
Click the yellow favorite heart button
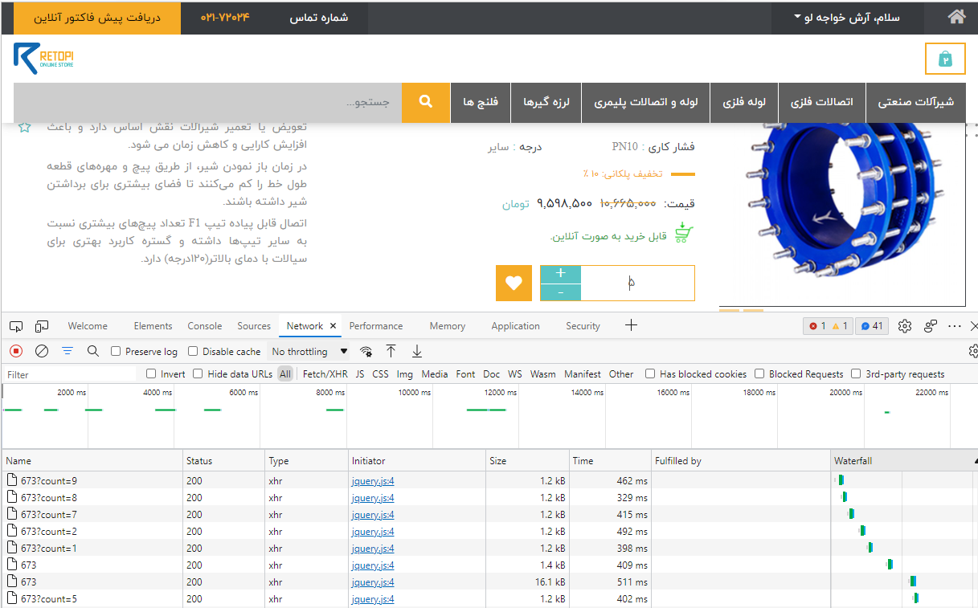(x=514, y=283)
